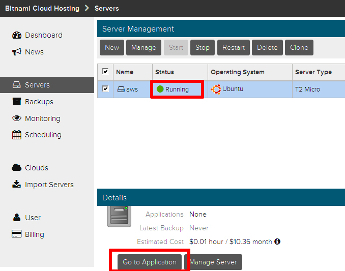Click the Server Management panel title
The width and height of the screenshot is (345, 271).
138,29
